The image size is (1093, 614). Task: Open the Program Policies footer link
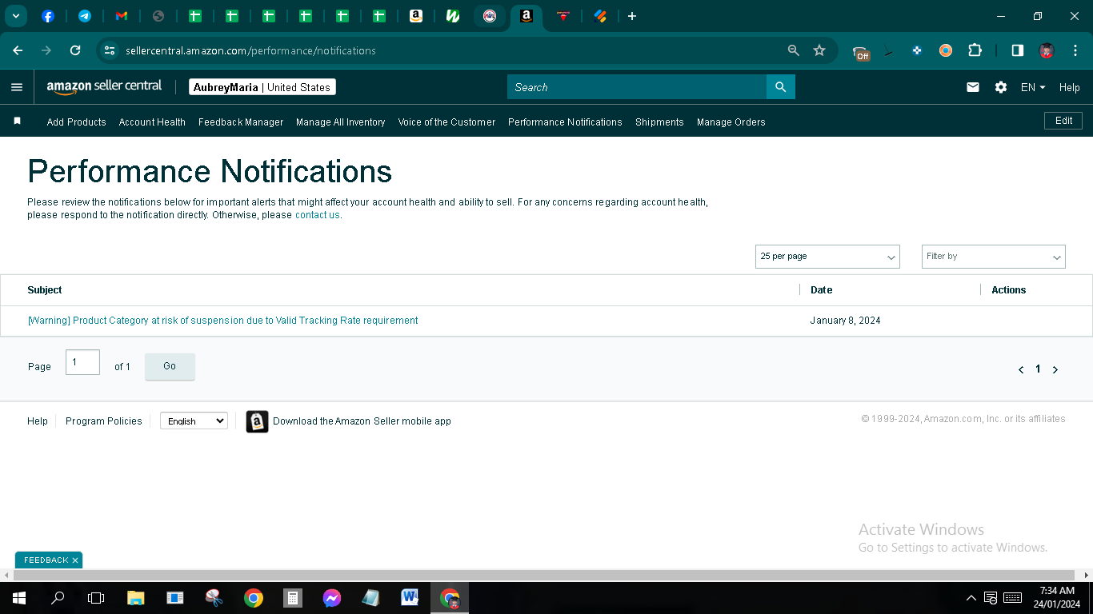pyautogui.click(x=104, y=421)
